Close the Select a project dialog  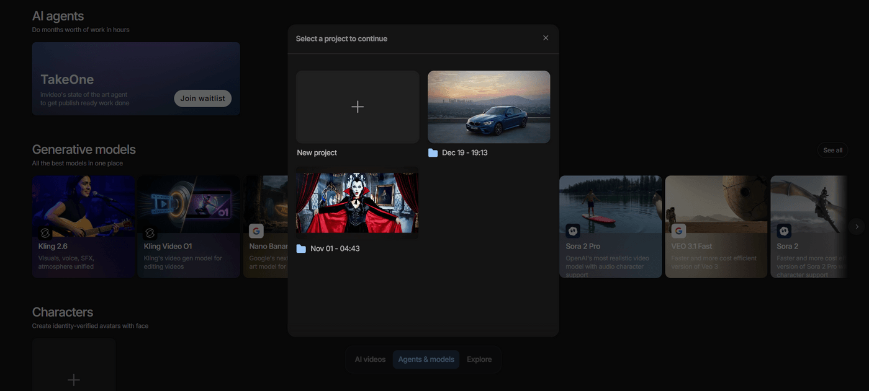[x=546, y=38]
